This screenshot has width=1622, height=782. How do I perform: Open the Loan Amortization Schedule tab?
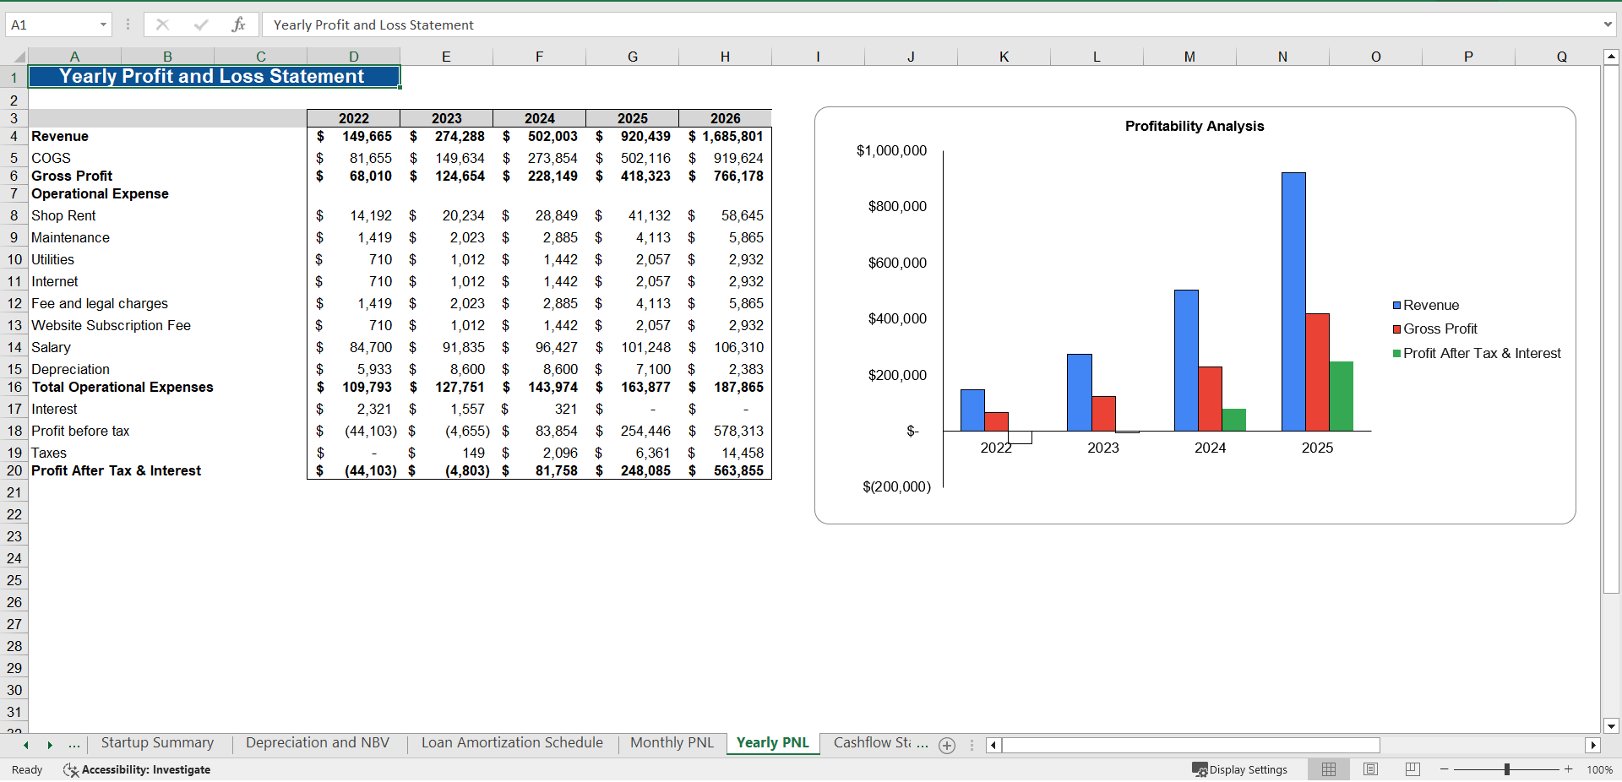click(x=512, y=743)
